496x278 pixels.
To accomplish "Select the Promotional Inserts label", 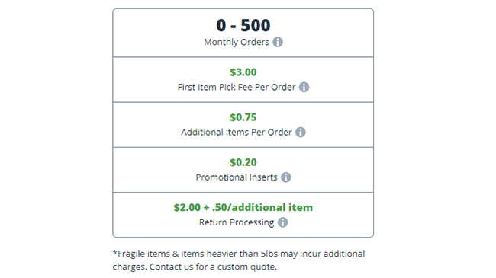I will 237,177.
